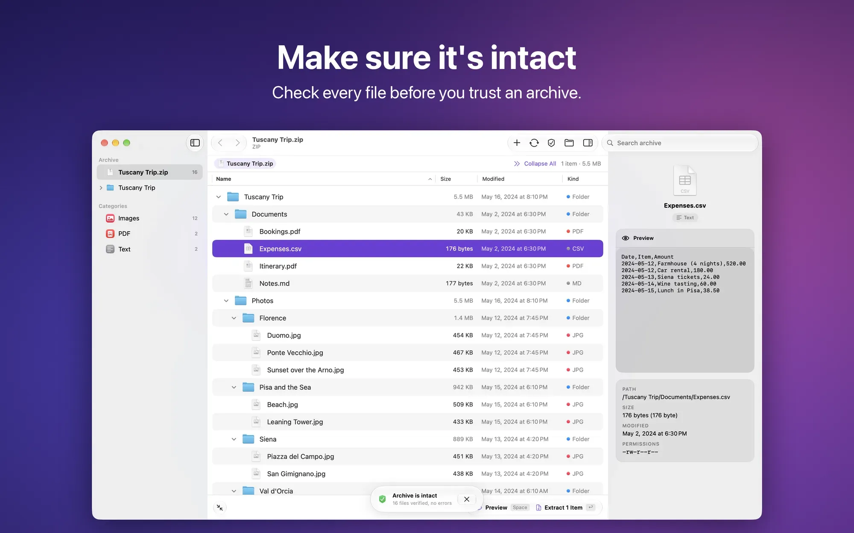Image resolution: width=854 pixels, height=533 pixels.
Task: Click the folder icon in the toolbar
Action: (x=569, y=143)
